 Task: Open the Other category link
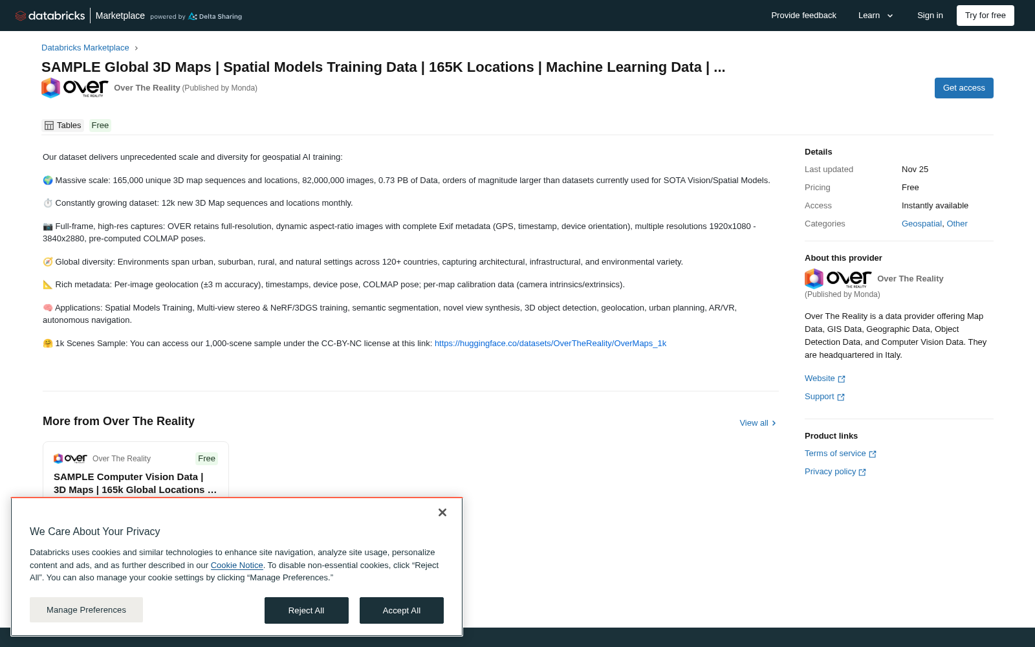957,224
